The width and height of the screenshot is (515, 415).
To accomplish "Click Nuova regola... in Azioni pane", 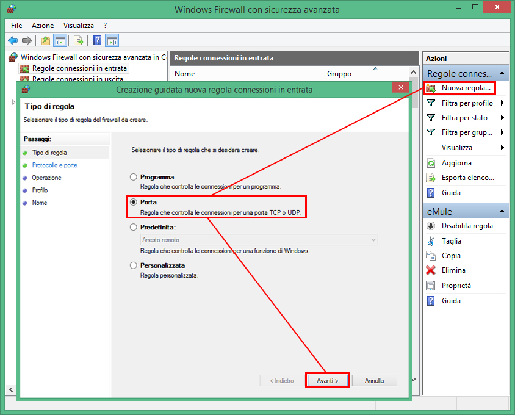I will (x=466, y=88).
